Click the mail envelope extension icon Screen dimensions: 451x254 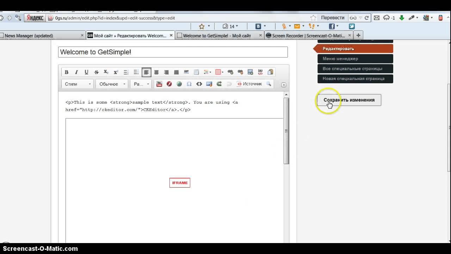(x=377, y=18)
